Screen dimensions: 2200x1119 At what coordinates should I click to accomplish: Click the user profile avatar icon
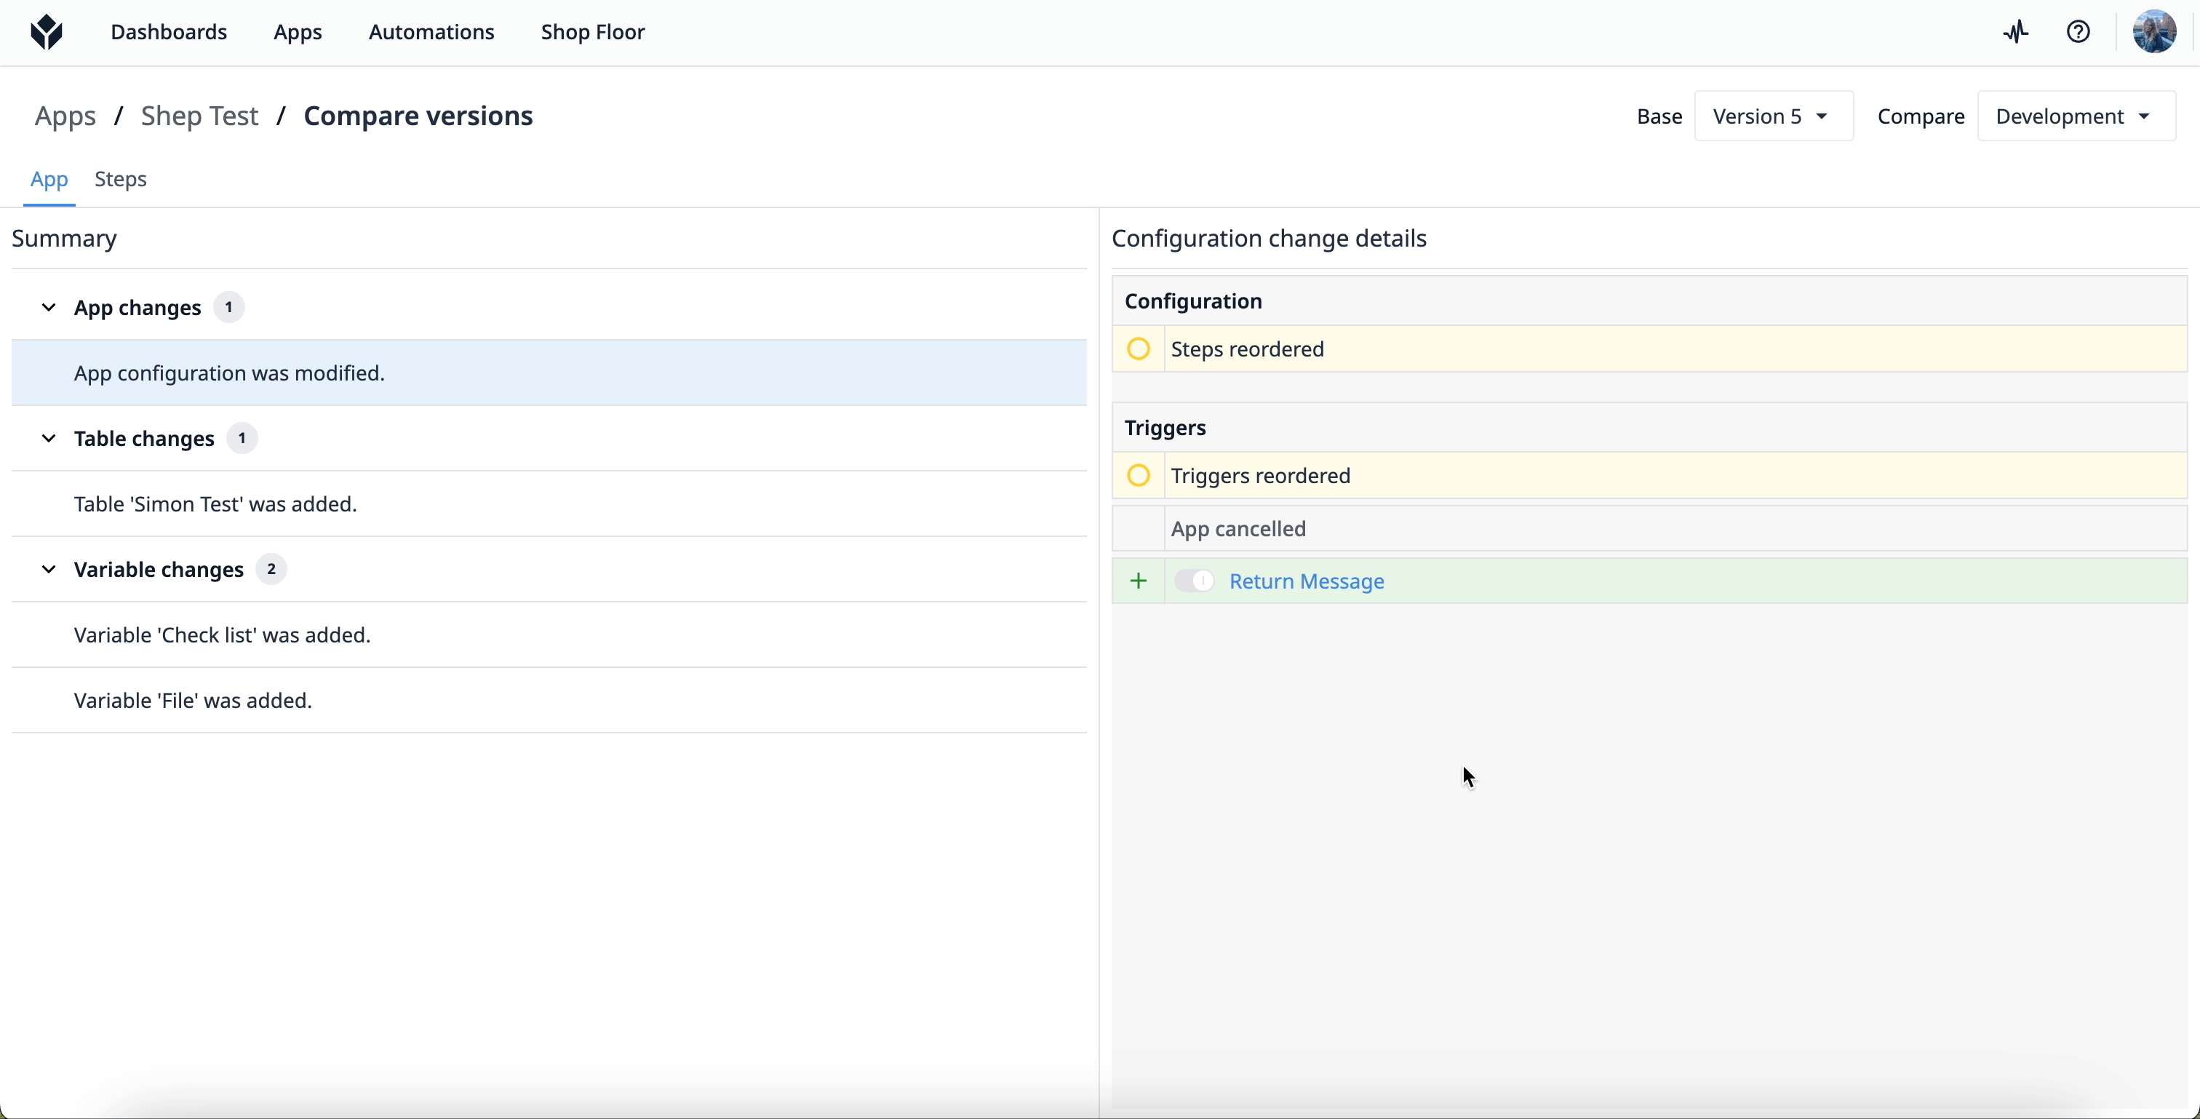pyautogui.click(x=2154, y=31)
